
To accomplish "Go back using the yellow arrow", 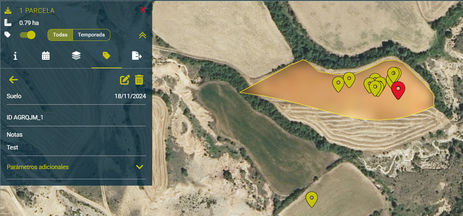I will [13, 80].
